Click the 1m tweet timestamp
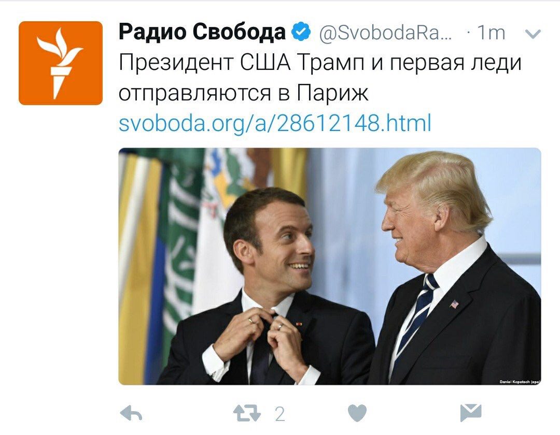Screen dimensions: 560x435 pyautogui.click(x=491, y=33)
